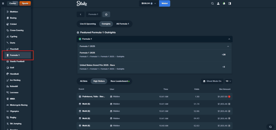Click the live support headset icon
This screenshot has height=130, width=276.
pyautogui.click(x=270, y=127)
